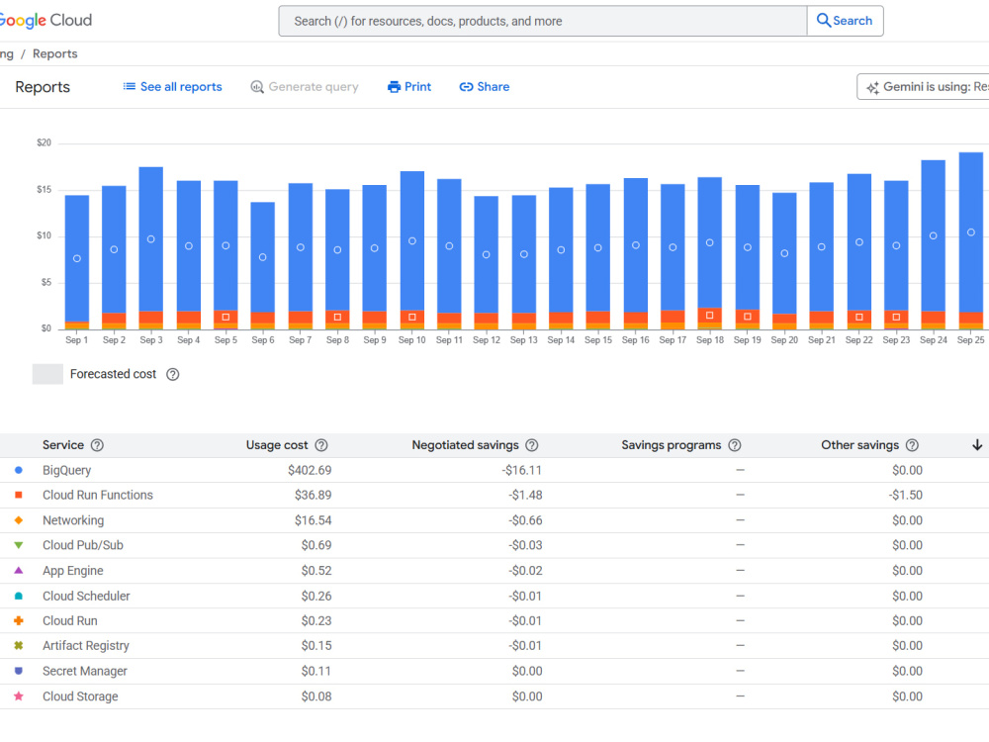Open help icon next to Usage cost
This screenshot has height=742, width=989.
321,445
